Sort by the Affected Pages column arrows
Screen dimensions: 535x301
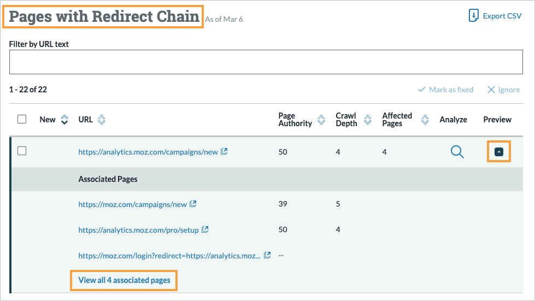click(424, 120)
